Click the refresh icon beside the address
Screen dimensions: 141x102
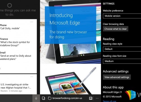[x=50, y=98]
